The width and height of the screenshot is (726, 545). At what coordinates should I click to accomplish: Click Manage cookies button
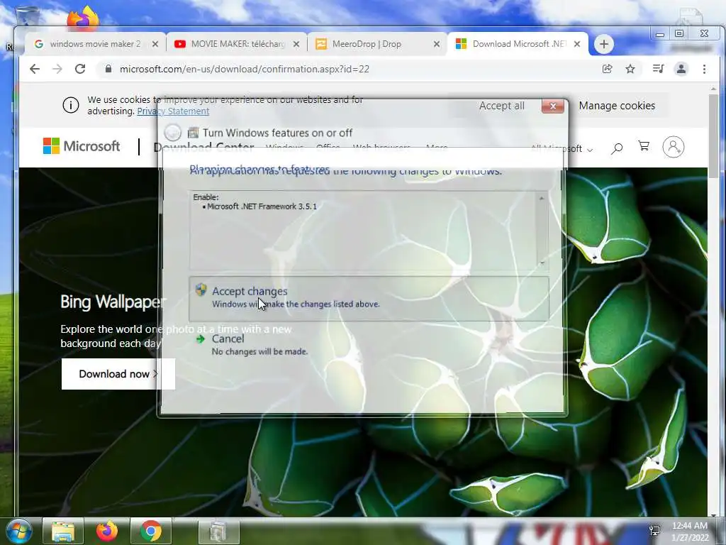[x=617, y=106]
